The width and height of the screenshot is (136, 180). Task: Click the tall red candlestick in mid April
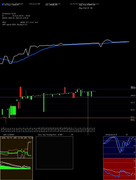(x=20, y=92)
